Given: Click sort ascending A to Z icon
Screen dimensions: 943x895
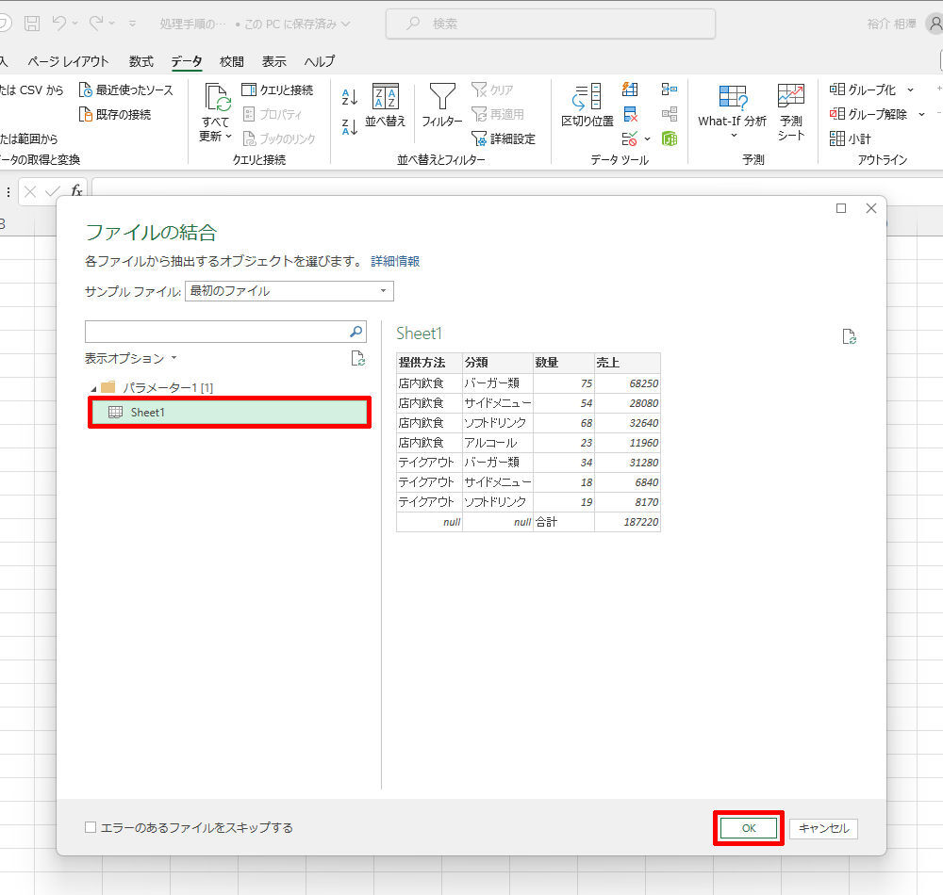Looking at the screenshot, I should [x=349, y=96].
